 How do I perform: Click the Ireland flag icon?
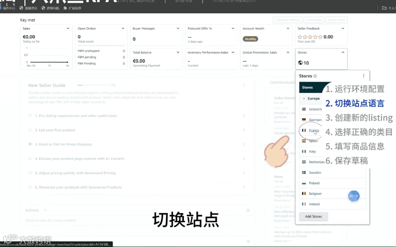click(304, 204)
